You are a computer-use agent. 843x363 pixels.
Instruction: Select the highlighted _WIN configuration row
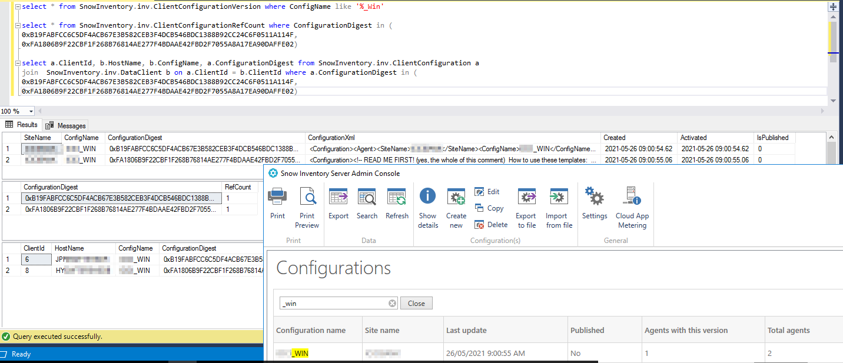(x=558, y=353)
